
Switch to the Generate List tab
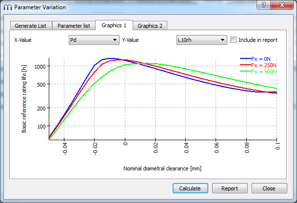(31, 26)
